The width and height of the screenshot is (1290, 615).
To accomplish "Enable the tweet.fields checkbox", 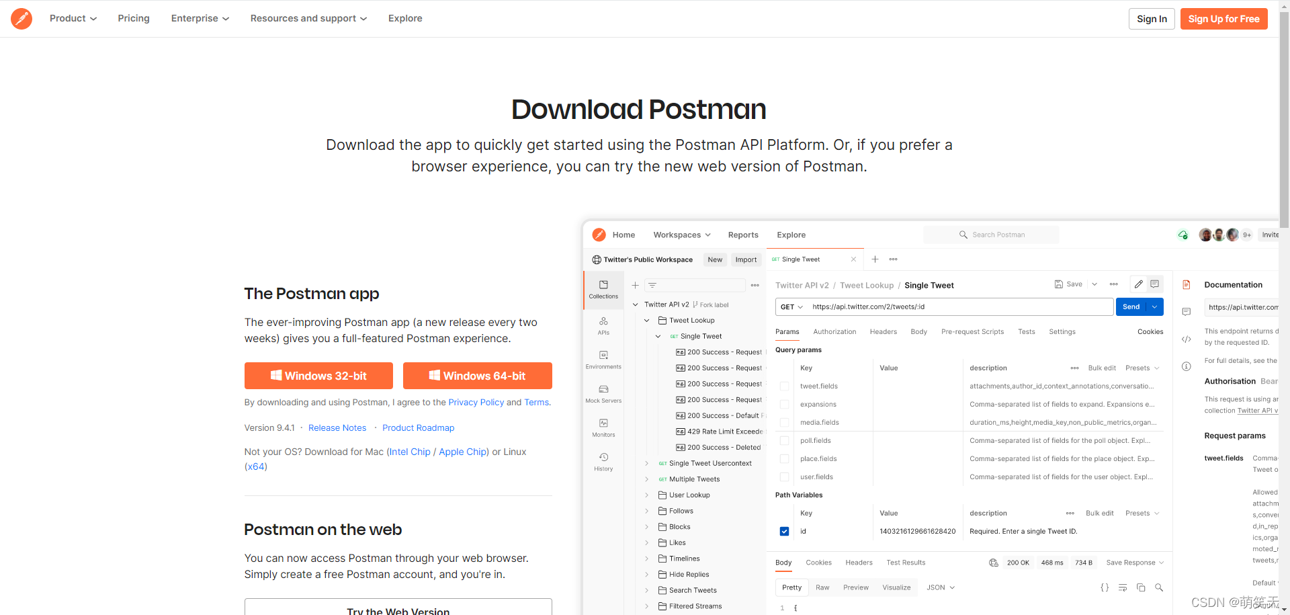I will [784, 386].
